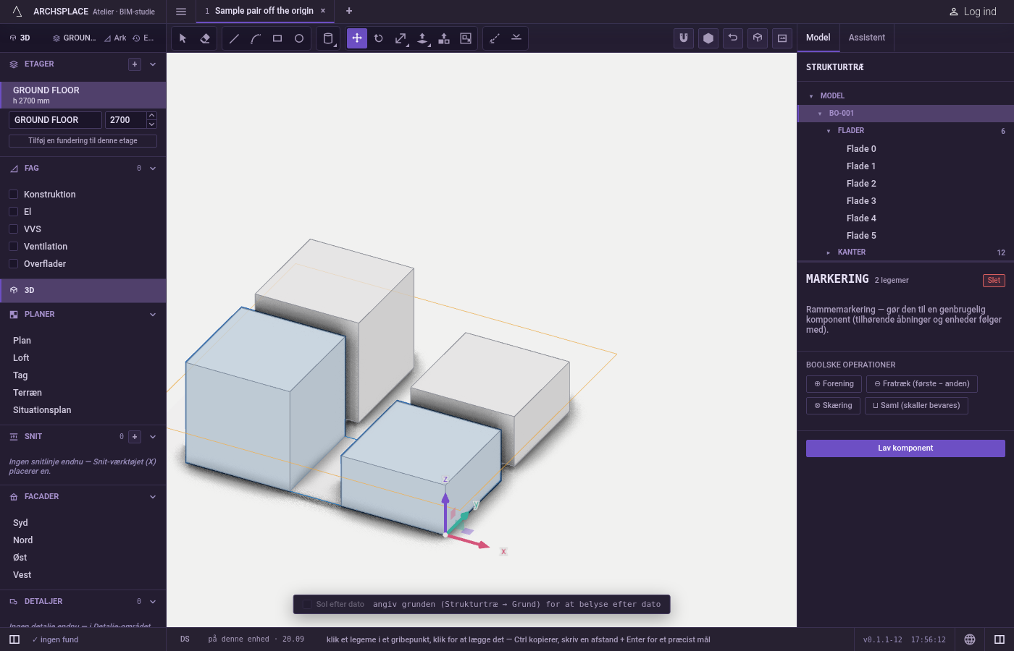Toggle the Sol efter dato checkbox
Screen dimensions: 1014x651
(307, 604)
